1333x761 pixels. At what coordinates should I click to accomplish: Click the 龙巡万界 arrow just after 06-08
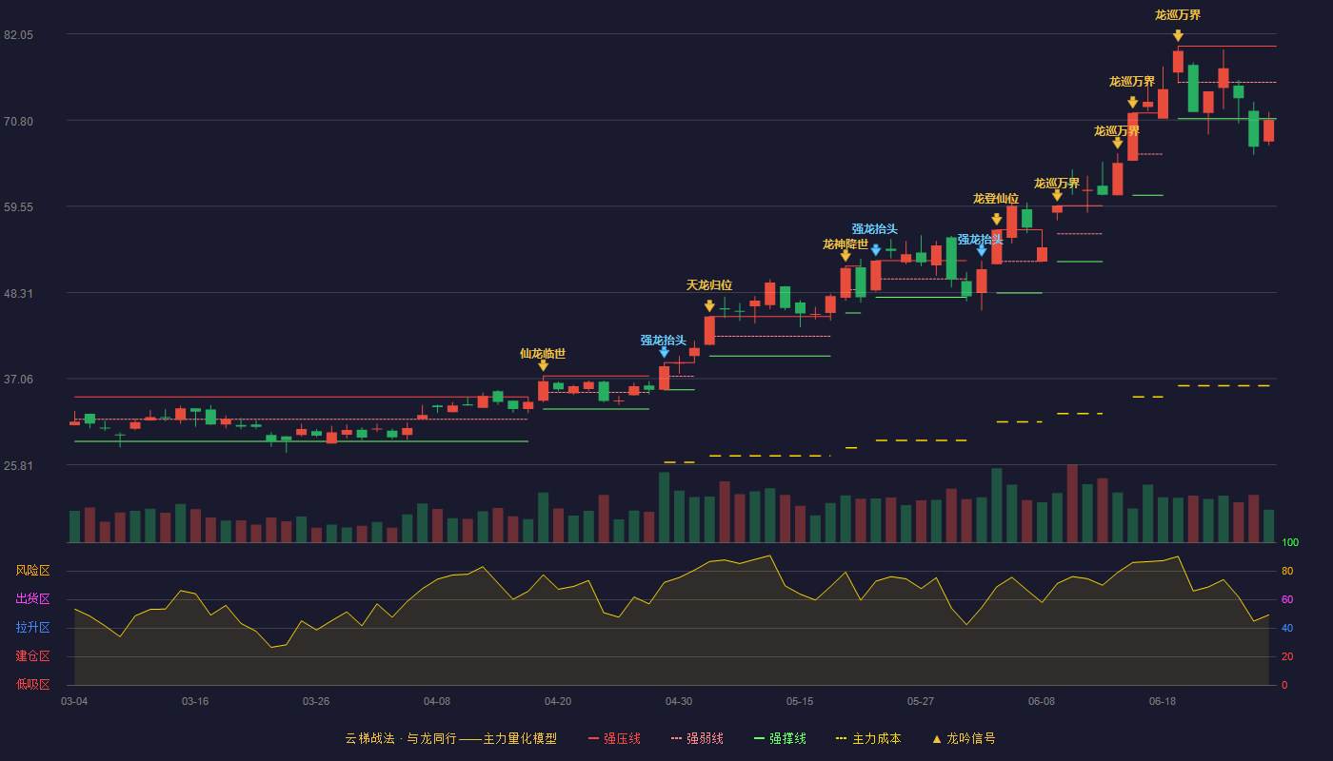pyautogui.click(x=1057, y=196)
